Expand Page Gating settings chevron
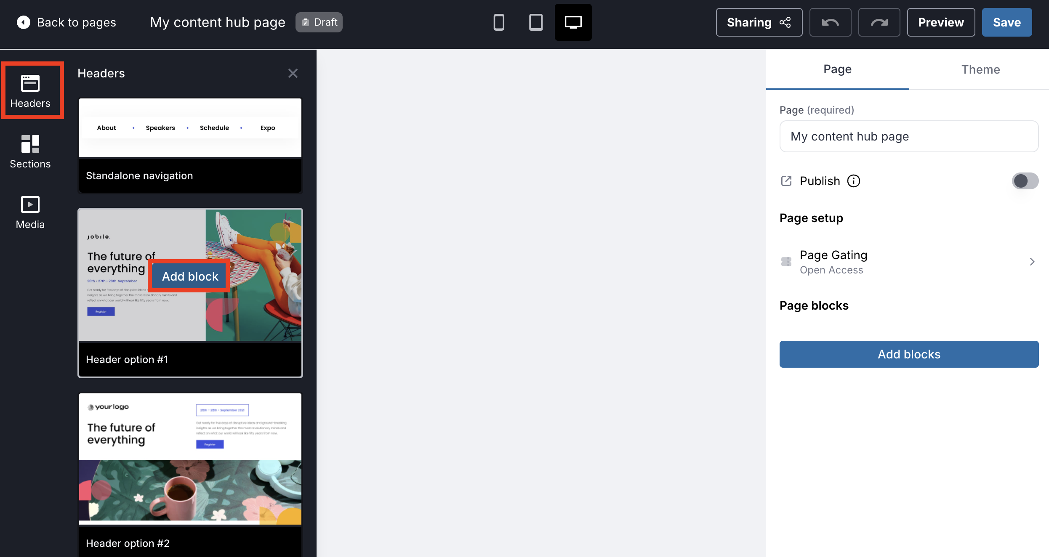Screen dimensions: 1049x557 (x=1032, y=262)
